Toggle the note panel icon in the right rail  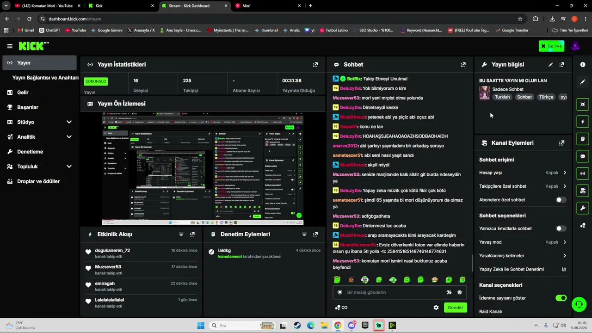tap(583, 139)
